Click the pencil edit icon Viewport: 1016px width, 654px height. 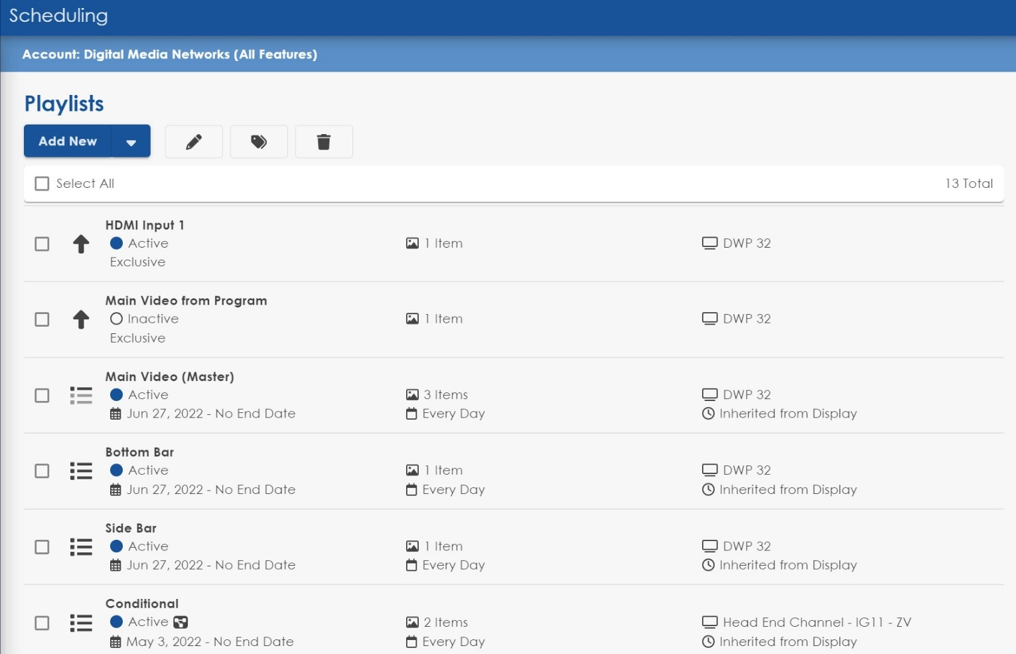click(193, 141)
